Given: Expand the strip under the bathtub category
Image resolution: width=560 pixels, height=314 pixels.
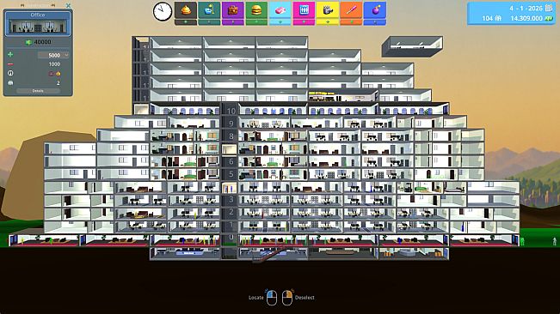Looking at the screenshot, I should pyautogui.click(x=209, y=22).
